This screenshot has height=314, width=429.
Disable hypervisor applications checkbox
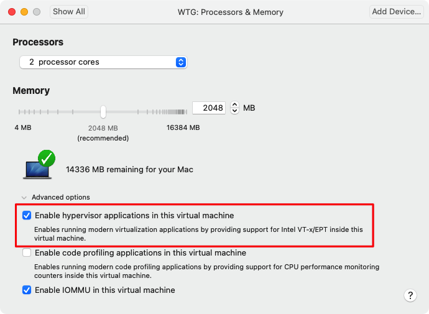point(27,216)
